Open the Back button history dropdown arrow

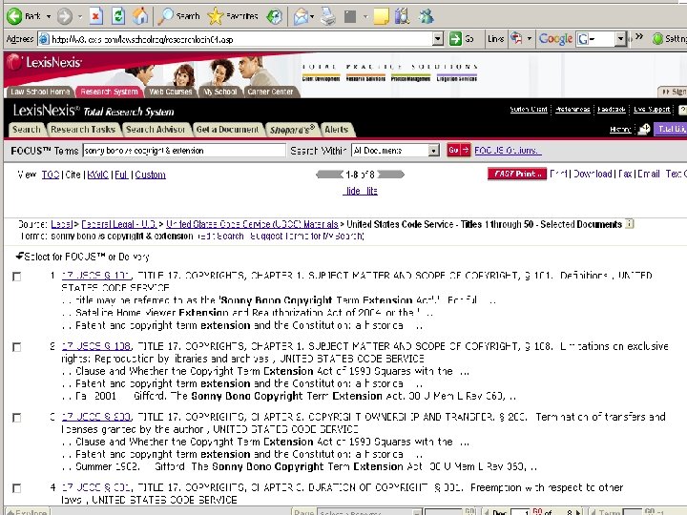coord(49,16)
